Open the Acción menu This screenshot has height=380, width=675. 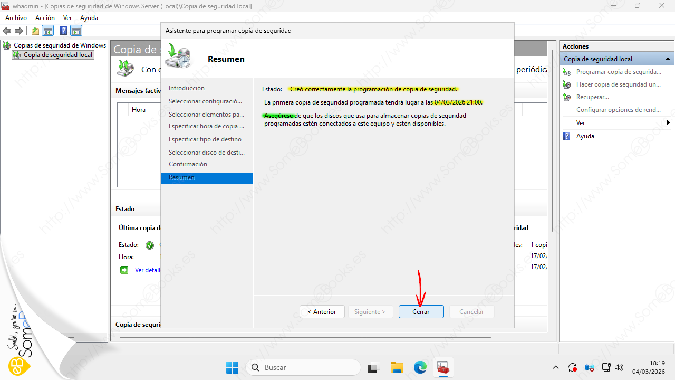[45, 18]
